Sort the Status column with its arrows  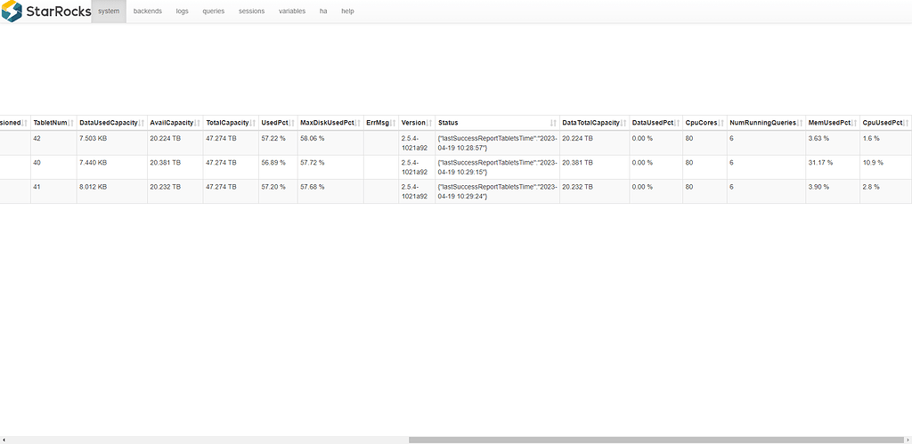click(554, 123)
